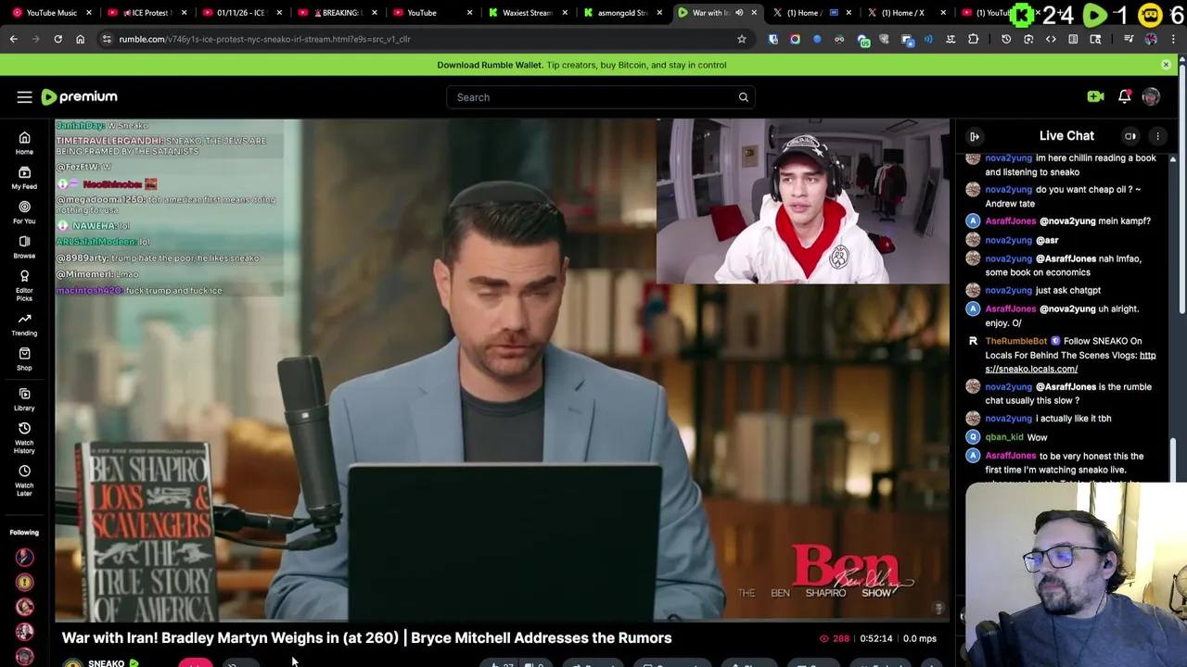Go to Rumble Premium logo homepage

(x=79, y=96)
